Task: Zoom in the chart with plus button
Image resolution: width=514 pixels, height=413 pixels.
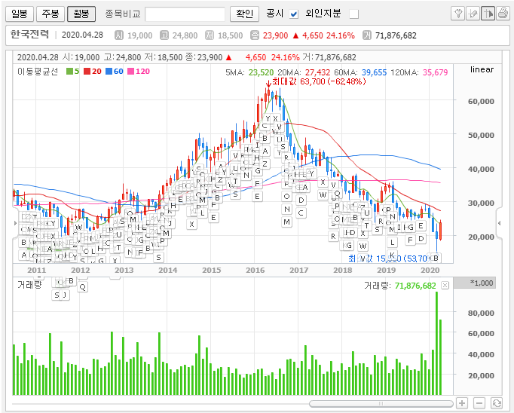Action: click(462, 403)
